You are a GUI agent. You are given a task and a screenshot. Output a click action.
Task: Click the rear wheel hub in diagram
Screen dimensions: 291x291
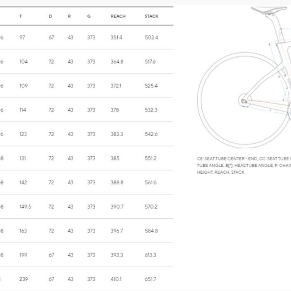coord(244,101)
